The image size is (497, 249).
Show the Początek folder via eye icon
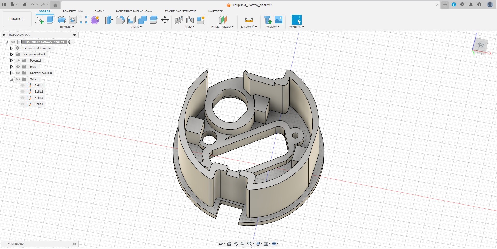coord(18,61)
